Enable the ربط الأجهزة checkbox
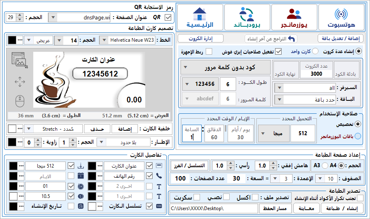This screenshot has width=370, height=219. point(209,52)
